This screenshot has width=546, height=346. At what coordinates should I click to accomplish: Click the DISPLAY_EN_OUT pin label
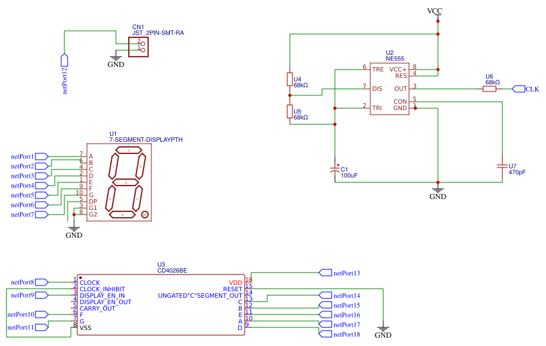point(106,302)
